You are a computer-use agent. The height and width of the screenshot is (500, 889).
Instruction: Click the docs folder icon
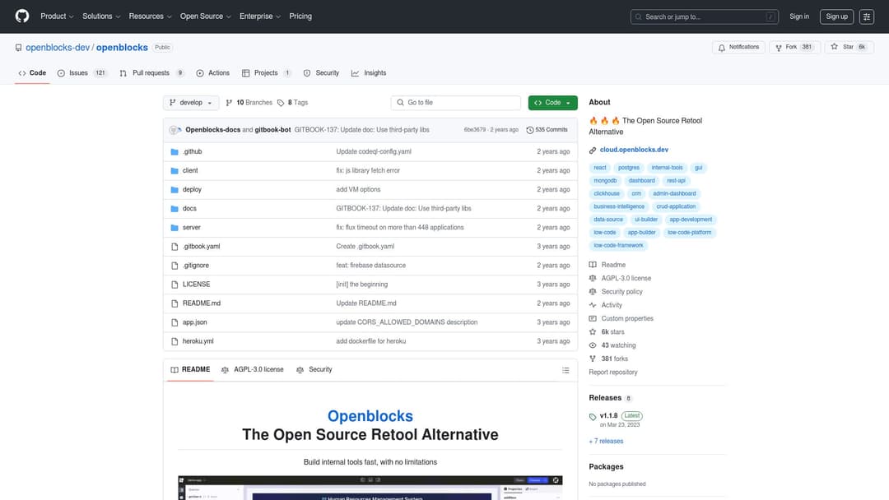[175, 208]
